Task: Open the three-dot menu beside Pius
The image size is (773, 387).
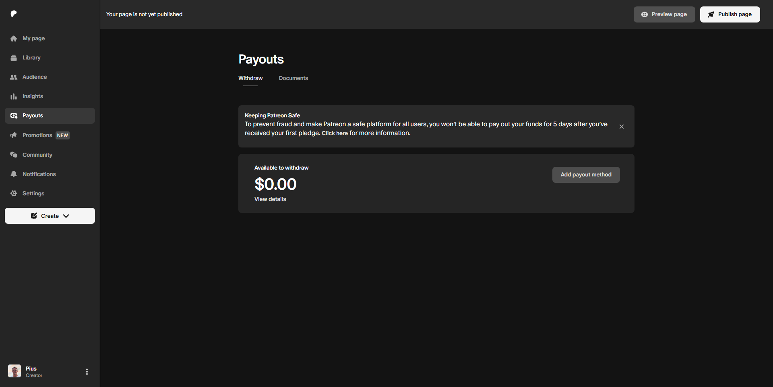Action: coord(87,372)
